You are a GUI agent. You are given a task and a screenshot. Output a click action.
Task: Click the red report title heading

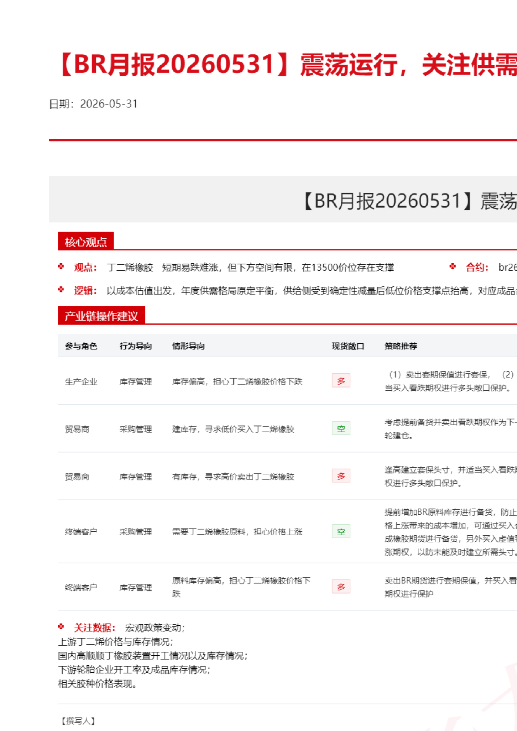(287, 65)
